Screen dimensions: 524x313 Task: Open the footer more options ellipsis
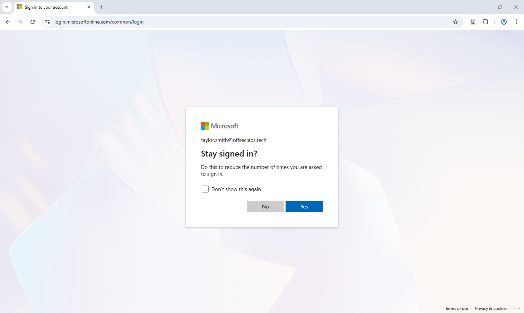517,308
